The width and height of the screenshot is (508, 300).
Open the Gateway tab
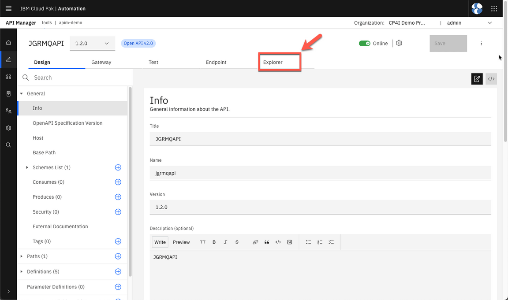101,62
